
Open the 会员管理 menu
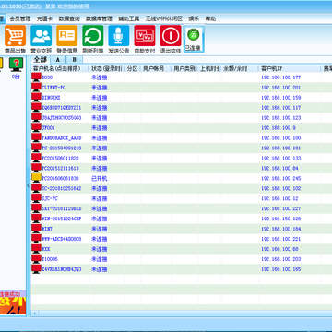click(x=20, y=18)
